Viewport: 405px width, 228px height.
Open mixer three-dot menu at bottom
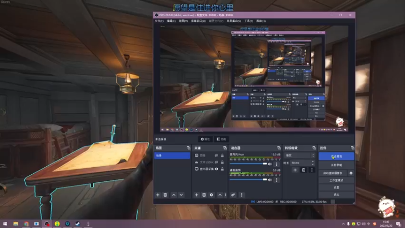(242, 195)
